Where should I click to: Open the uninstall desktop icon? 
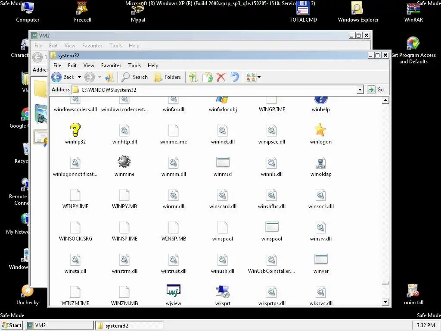pyautogui.click(x=413, y=295)
